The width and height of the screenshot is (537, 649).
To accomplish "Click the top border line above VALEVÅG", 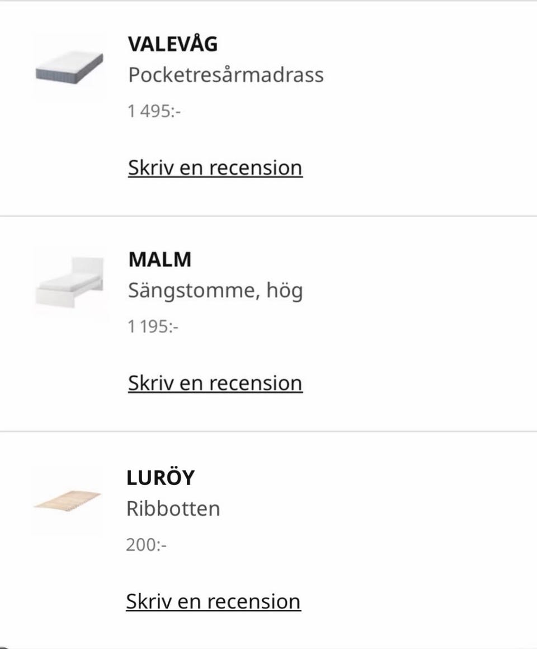I will 268,1.
